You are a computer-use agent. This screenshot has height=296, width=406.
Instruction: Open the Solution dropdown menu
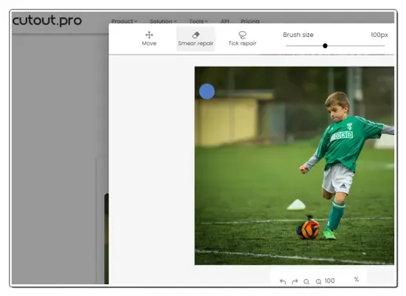pos(163,21)
